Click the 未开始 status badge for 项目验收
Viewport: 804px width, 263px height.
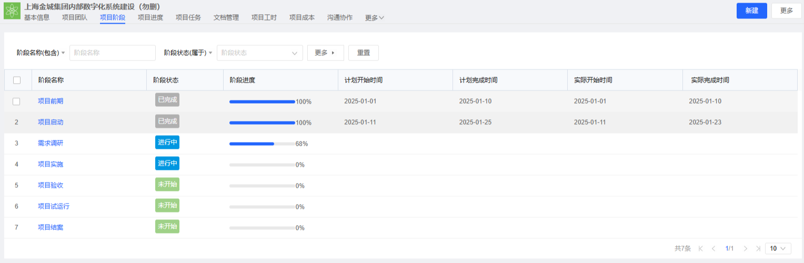pyautogui.click(x=167, y=184)
